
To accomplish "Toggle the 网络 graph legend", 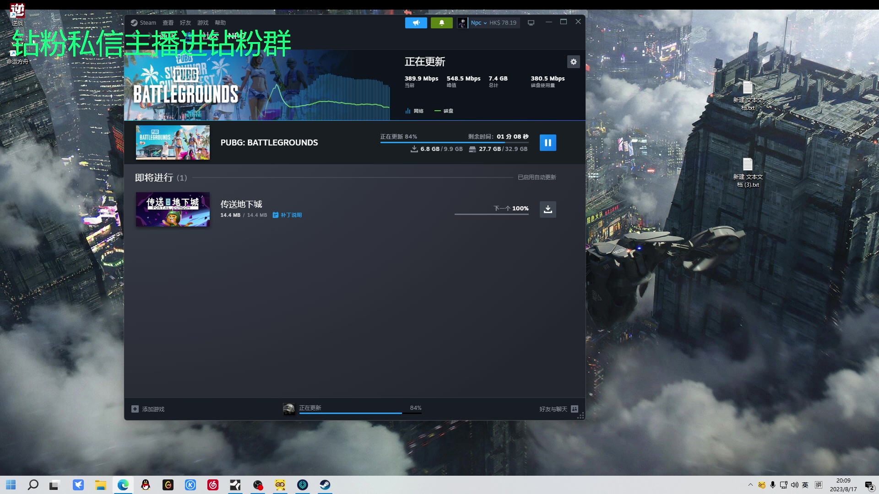I will (x=414, y=111).
